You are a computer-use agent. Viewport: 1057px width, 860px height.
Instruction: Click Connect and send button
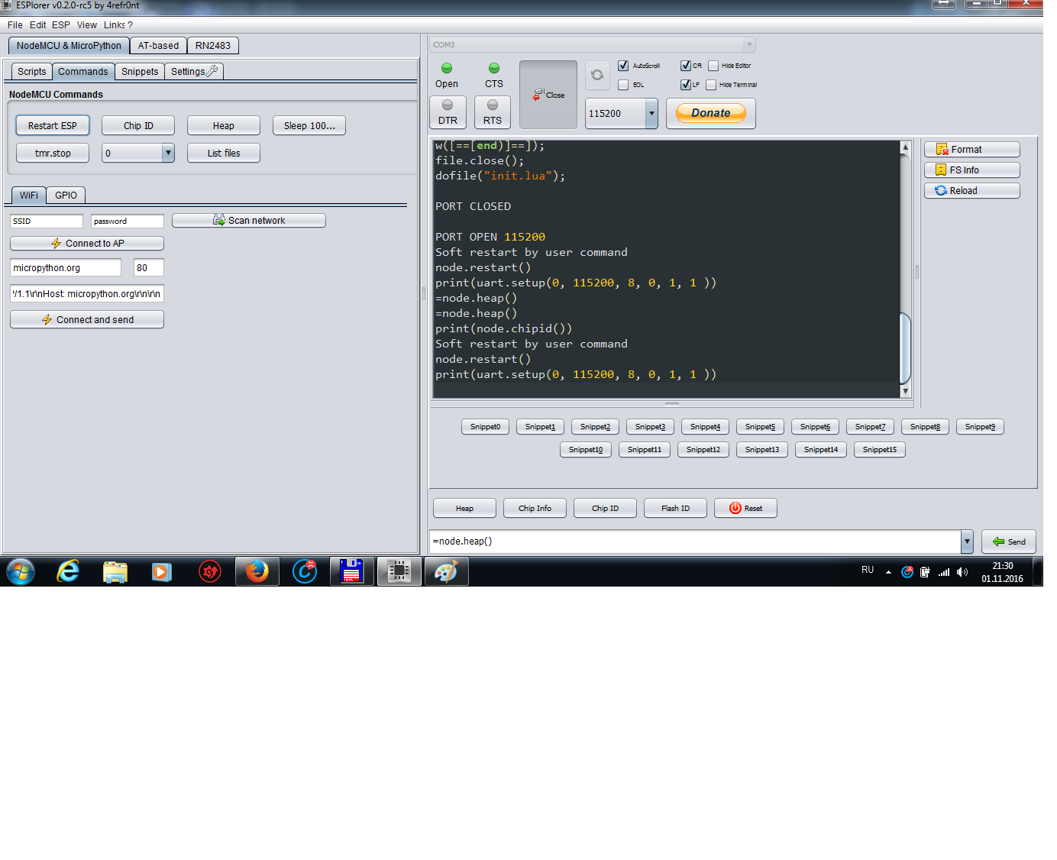(x=87, y=320)
